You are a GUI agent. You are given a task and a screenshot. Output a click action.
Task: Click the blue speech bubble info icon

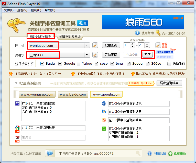coord(50,153)
